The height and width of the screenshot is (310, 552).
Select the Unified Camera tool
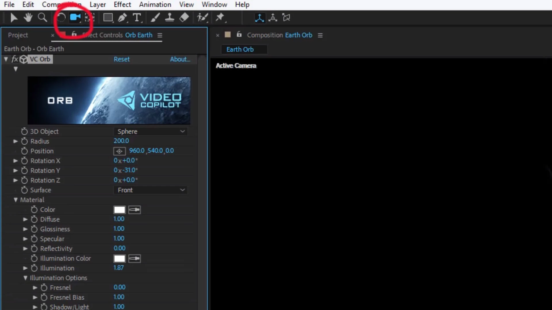coord(75,18)
